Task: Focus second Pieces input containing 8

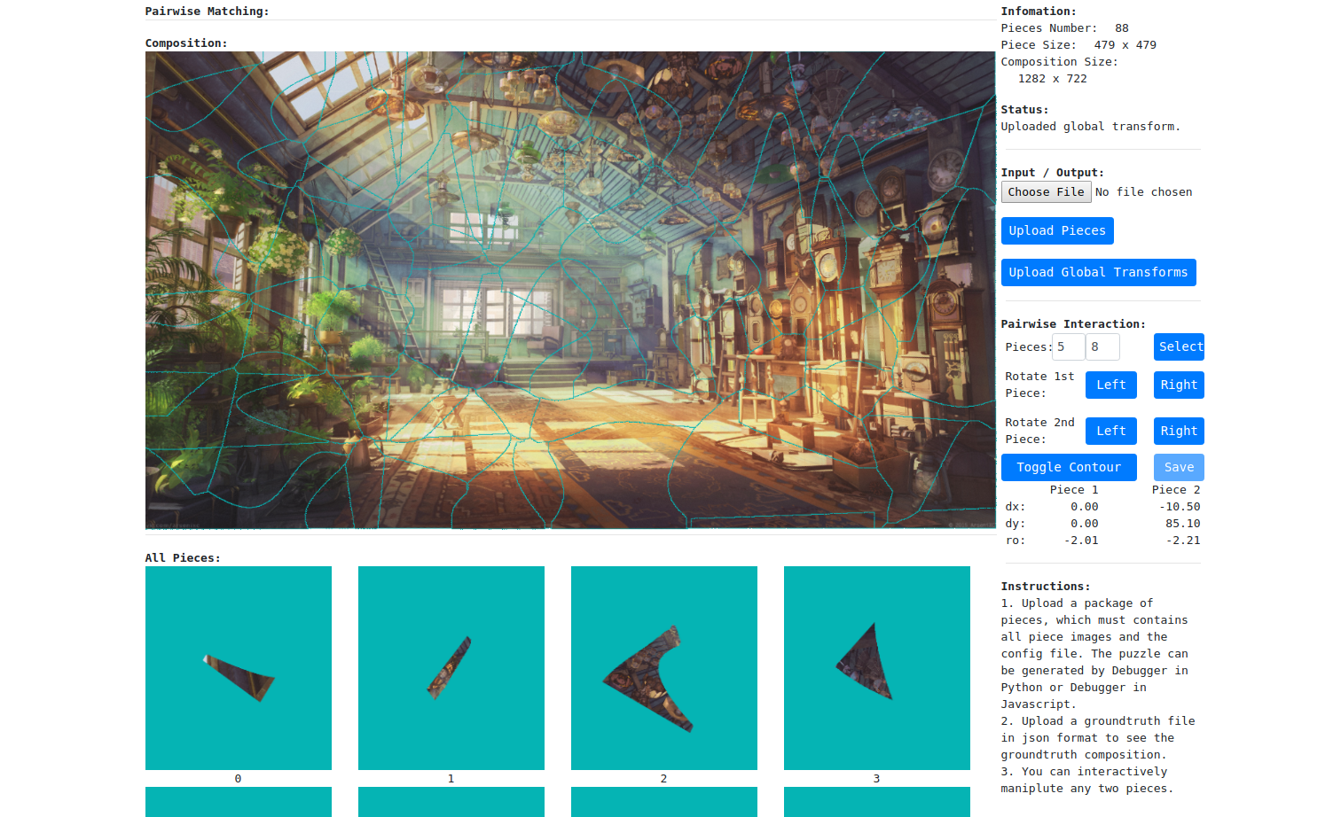Action: pyautogui.click(x=1103, y=347)
